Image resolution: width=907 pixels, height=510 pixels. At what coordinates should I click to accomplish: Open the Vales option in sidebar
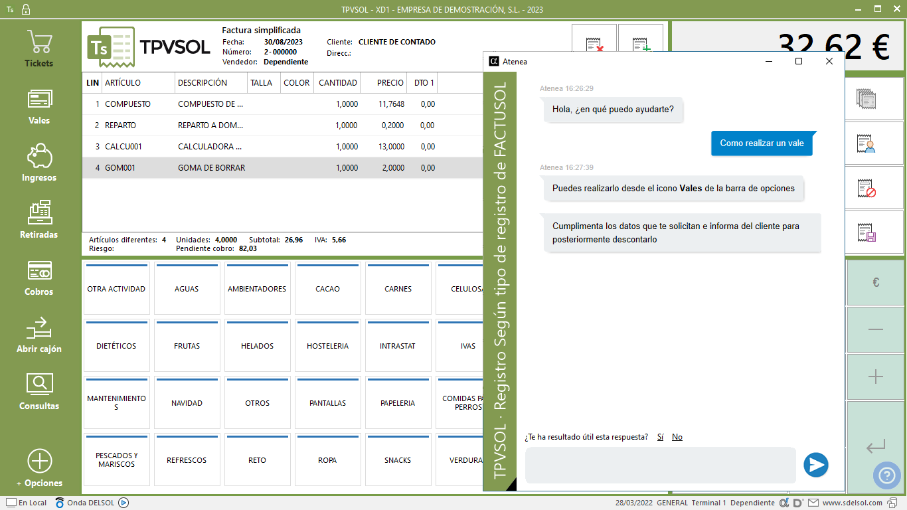[x=39, y=106]
